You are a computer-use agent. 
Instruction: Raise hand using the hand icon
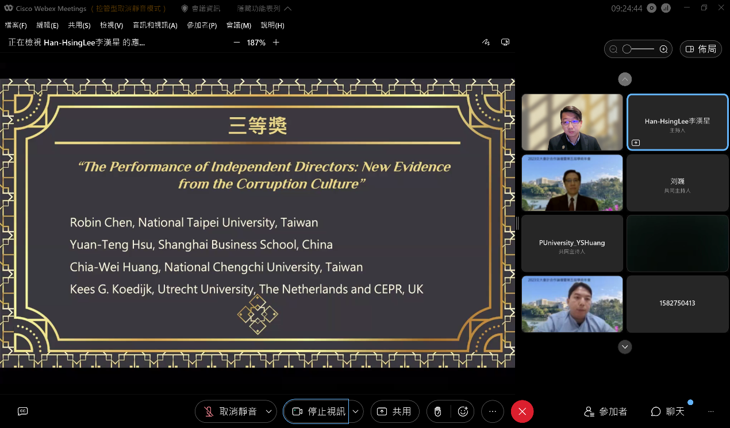point(437,411)
